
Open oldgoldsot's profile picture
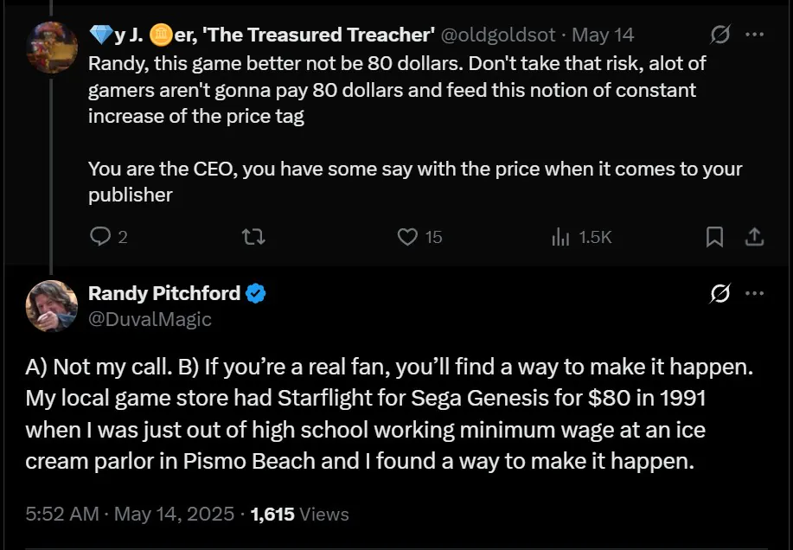52,47
